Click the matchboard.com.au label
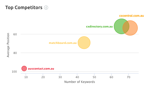 (x=63, y=43)
